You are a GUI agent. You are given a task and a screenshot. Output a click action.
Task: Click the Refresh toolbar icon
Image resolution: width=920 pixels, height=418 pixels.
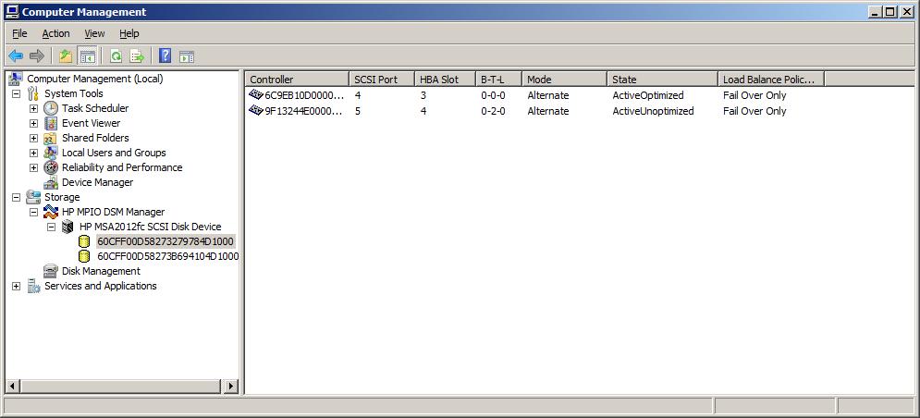click(x=117, y=55)
